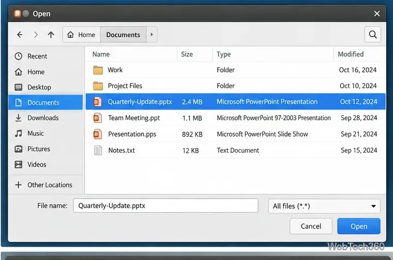This screenshot has height=260, width=393.
Task: Select Home in the sidebar
Action: tap(46, 72)
